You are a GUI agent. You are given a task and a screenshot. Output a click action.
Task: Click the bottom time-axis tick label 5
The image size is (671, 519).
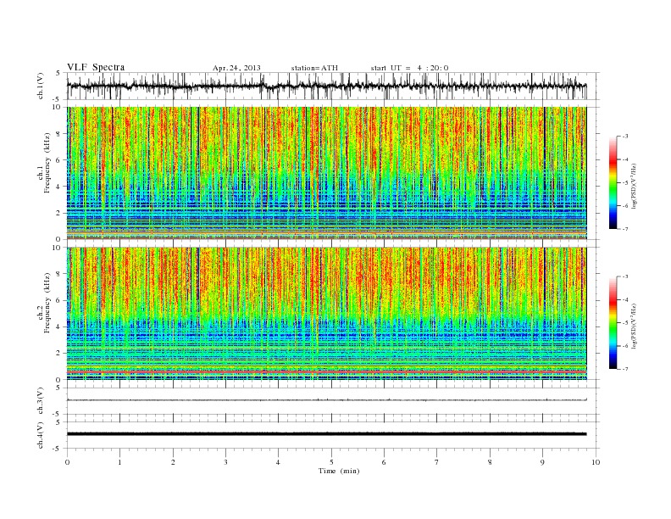pyautogui.click(x=331, y=462)
